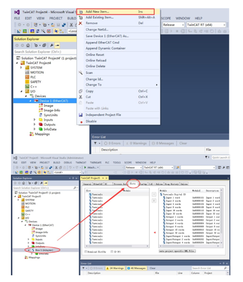Choose Scan in the context menu
This screenshot has width=243, height=282.
pos(118,73)
